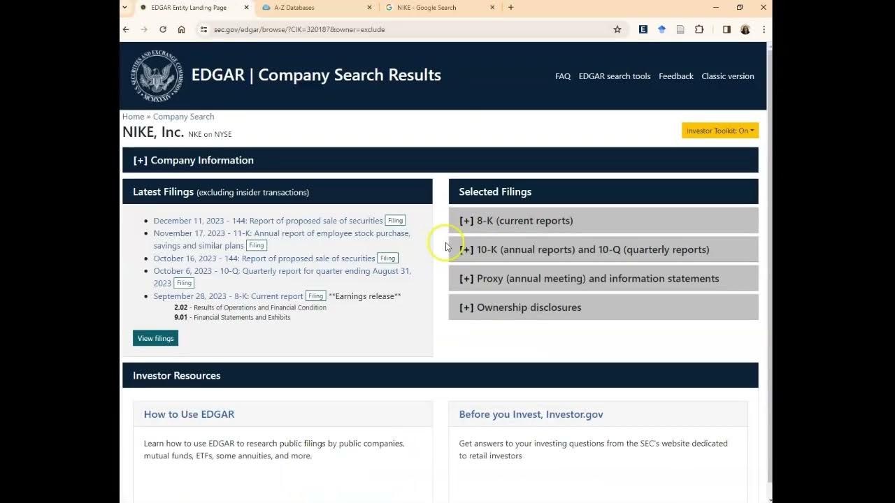The height and width of the screenshot is (503, 895).
Task: Click the View filings button
Action: 155,338
